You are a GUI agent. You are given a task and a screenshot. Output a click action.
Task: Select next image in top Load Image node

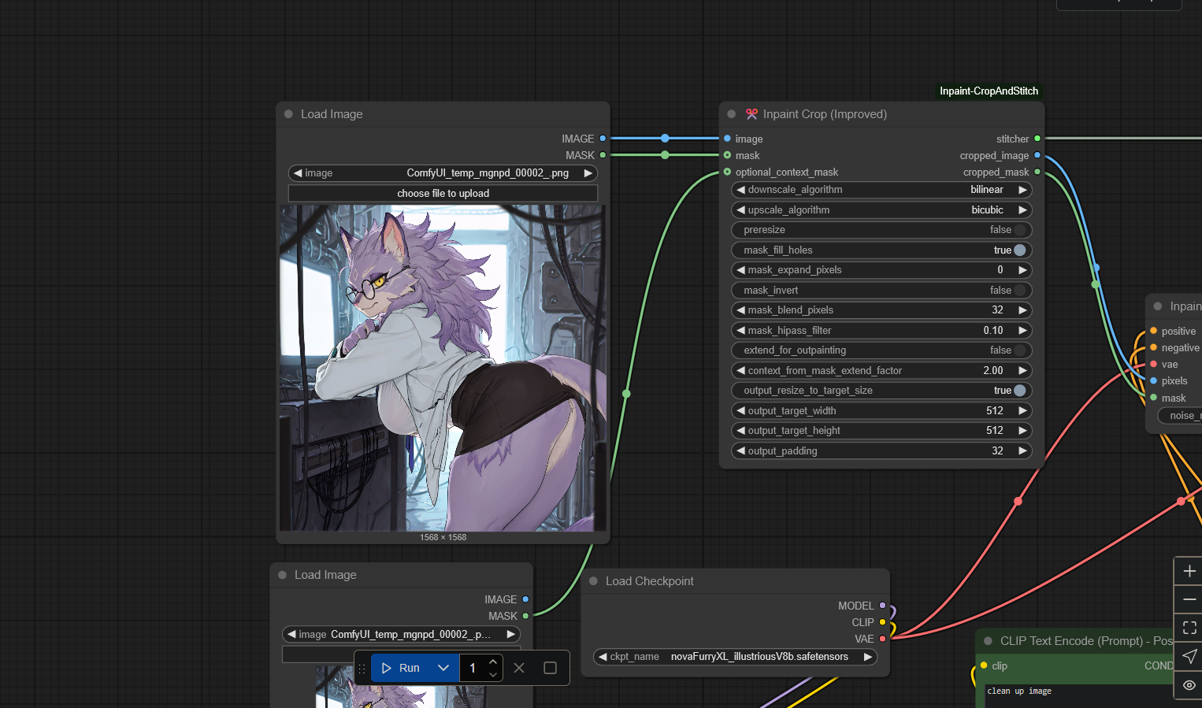[x=588, y=173]
